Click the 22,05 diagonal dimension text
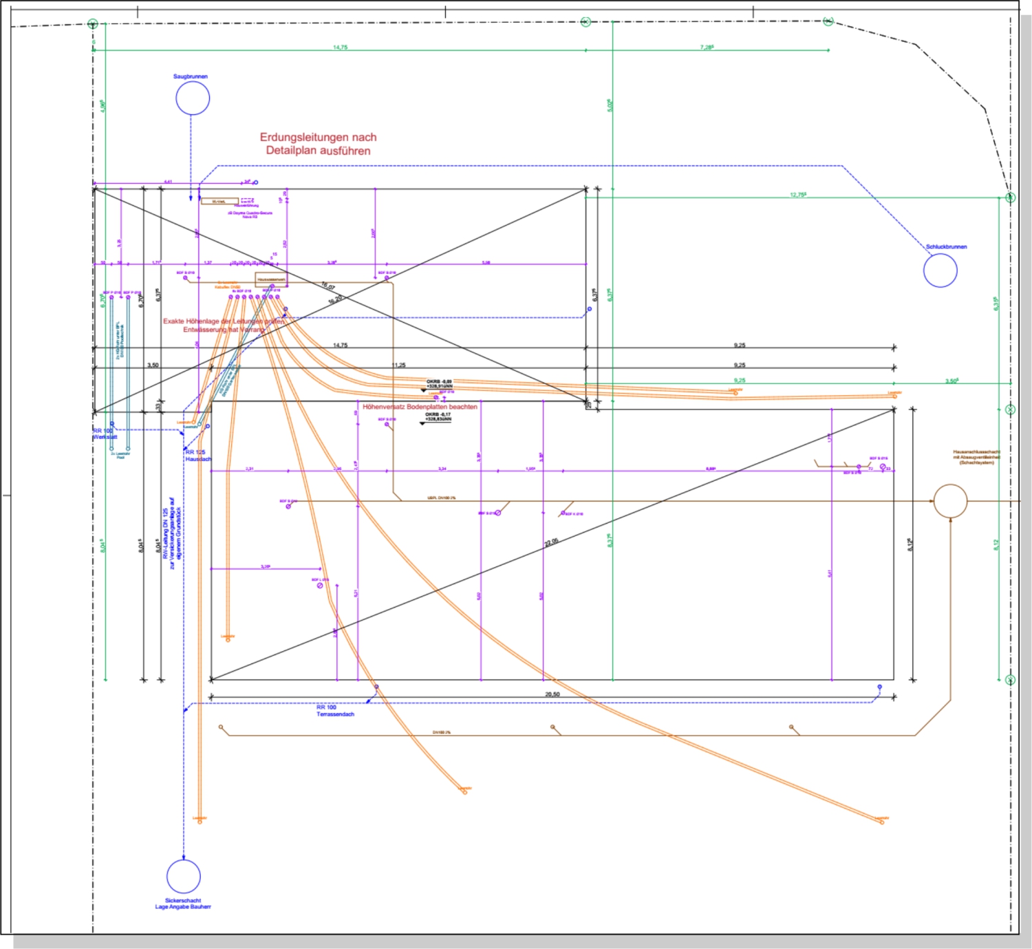Viewport: 1032px width, 949px height. click(x=551, y=542)
